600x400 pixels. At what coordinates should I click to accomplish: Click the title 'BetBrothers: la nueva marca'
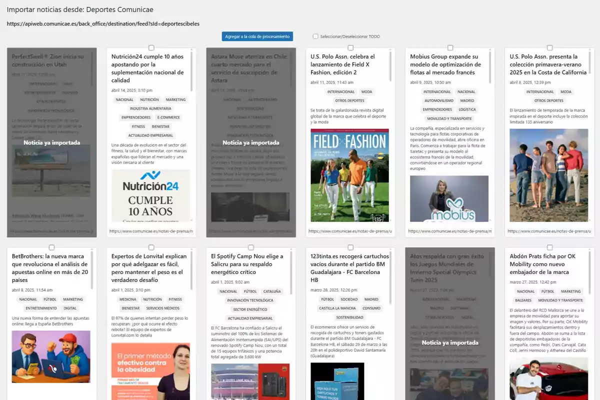point(50,268)
